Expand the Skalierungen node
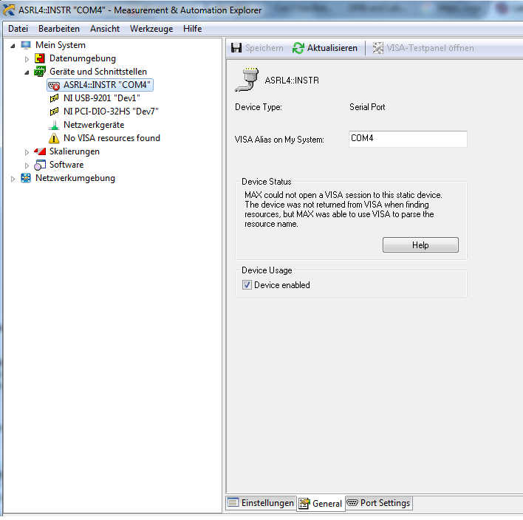This screenshot has height=520, width=523. click(x=27, y=152)
